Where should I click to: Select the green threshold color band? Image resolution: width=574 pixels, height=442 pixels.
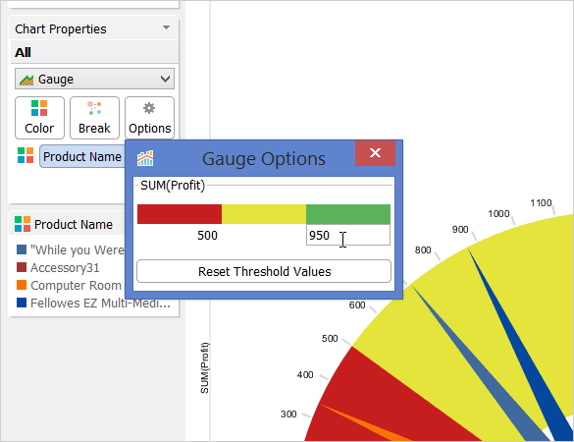pos(348,214)
